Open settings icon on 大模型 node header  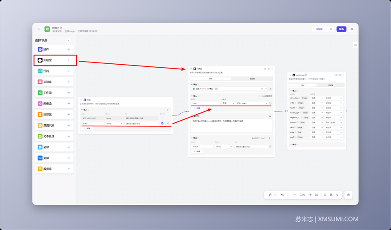point(268,69)
